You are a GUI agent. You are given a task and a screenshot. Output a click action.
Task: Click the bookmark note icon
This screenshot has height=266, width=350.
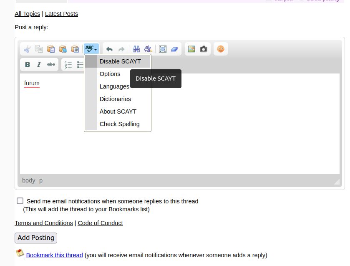[x=20, y=253]
